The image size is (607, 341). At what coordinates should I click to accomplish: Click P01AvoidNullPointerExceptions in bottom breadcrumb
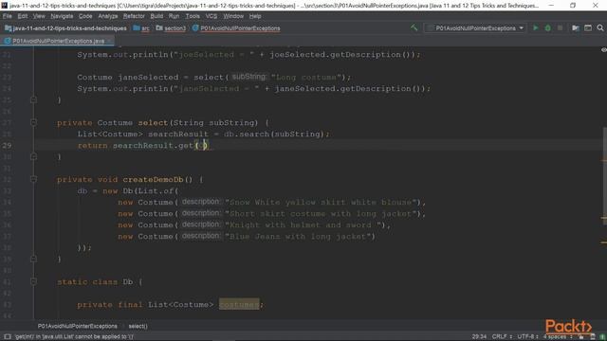click(78, 326)
